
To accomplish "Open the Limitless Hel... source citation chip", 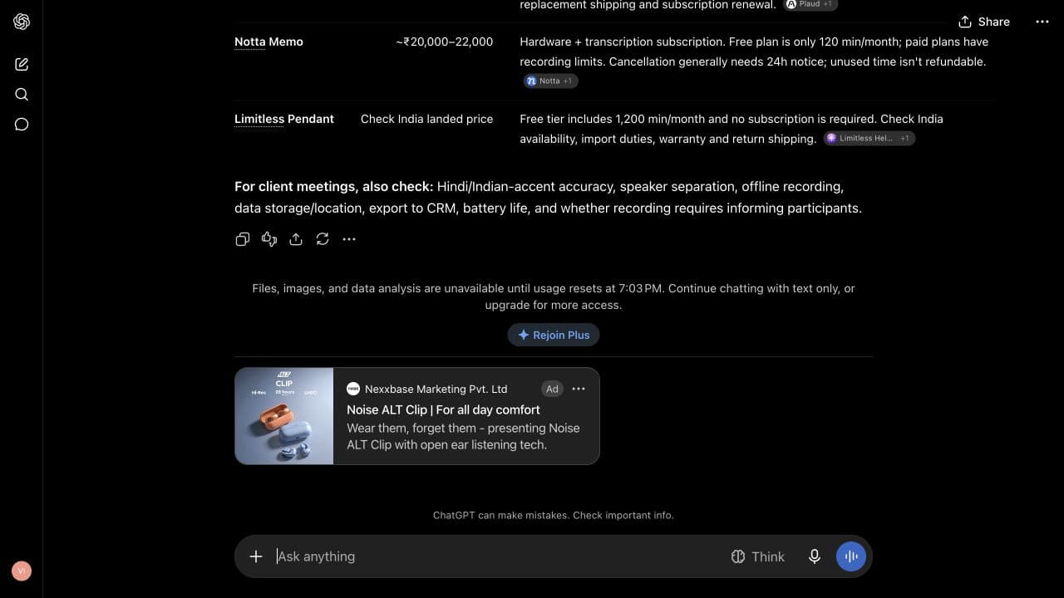I will [869, 138].
